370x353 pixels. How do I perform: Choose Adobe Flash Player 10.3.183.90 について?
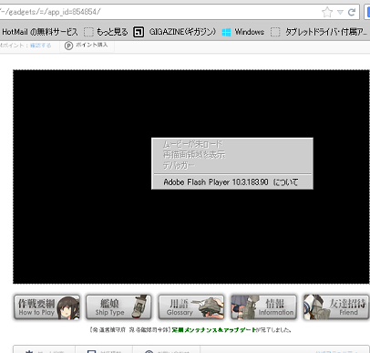coord(232,182)
